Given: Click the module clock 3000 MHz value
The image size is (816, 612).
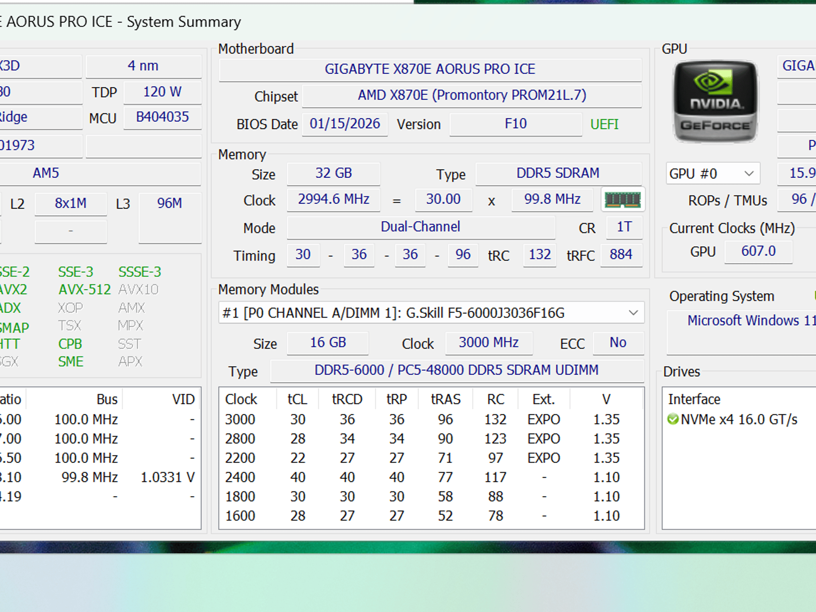Looking at the screenshot, I should (x=489, y=343).
